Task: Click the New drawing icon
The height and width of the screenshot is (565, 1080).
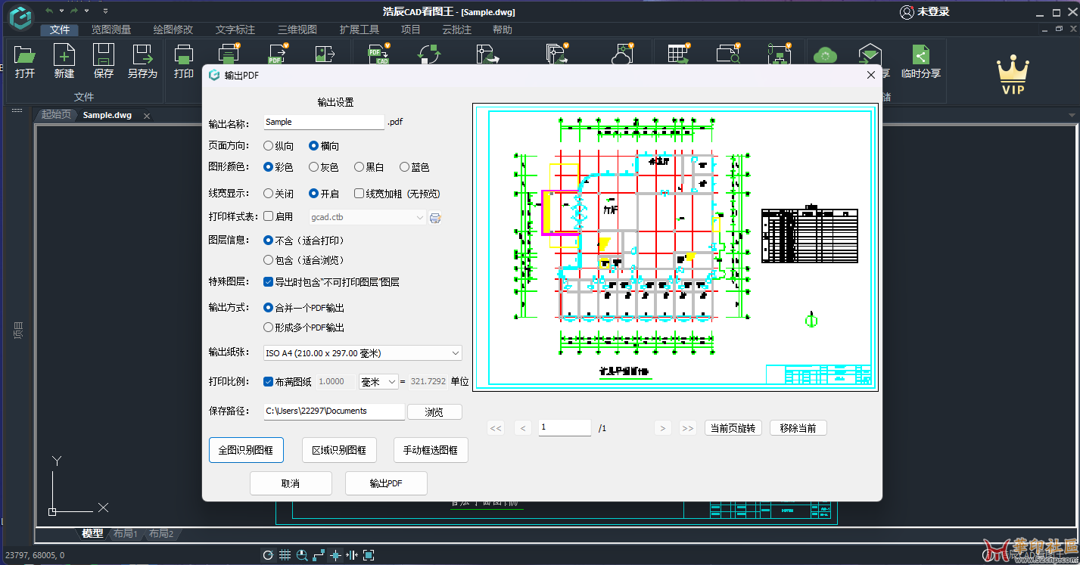Action: 64,54
